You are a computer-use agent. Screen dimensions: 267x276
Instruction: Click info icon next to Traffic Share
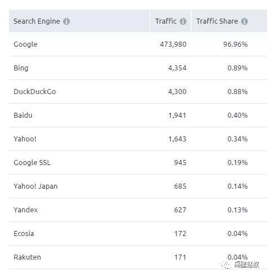click(x=244, y=21)
